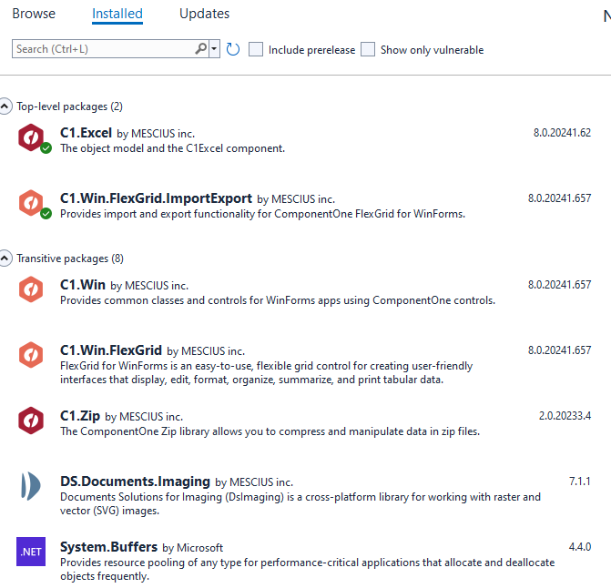Select the C1.Win package title
Screen dimensions: 611x588
pyautogui.click(x=83, y=285)
